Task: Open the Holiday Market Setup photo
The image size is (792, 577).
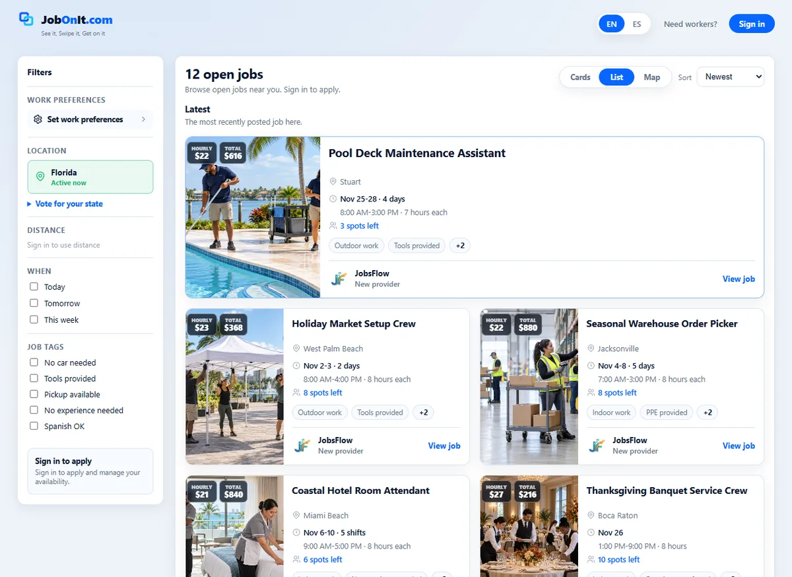Action: [235, 386]
